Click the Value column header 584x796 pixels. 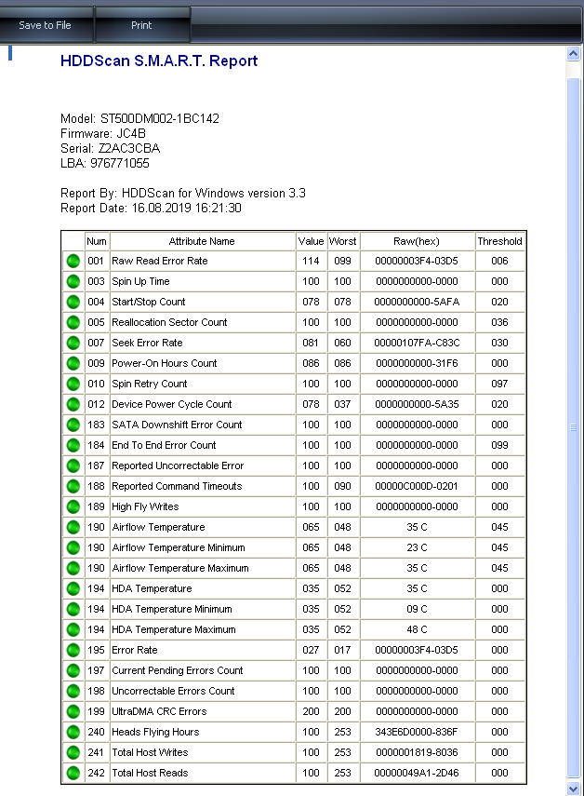tap(311, 241)
